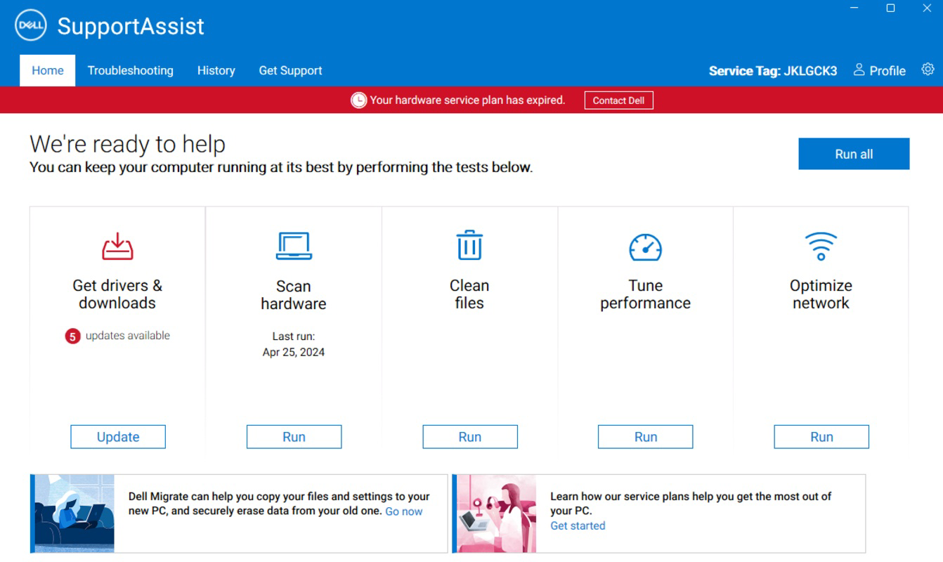The height and width of the screenshot is (562, 943).
Task: Minimize the SupportAssist window
Action: tap(854, 8)
